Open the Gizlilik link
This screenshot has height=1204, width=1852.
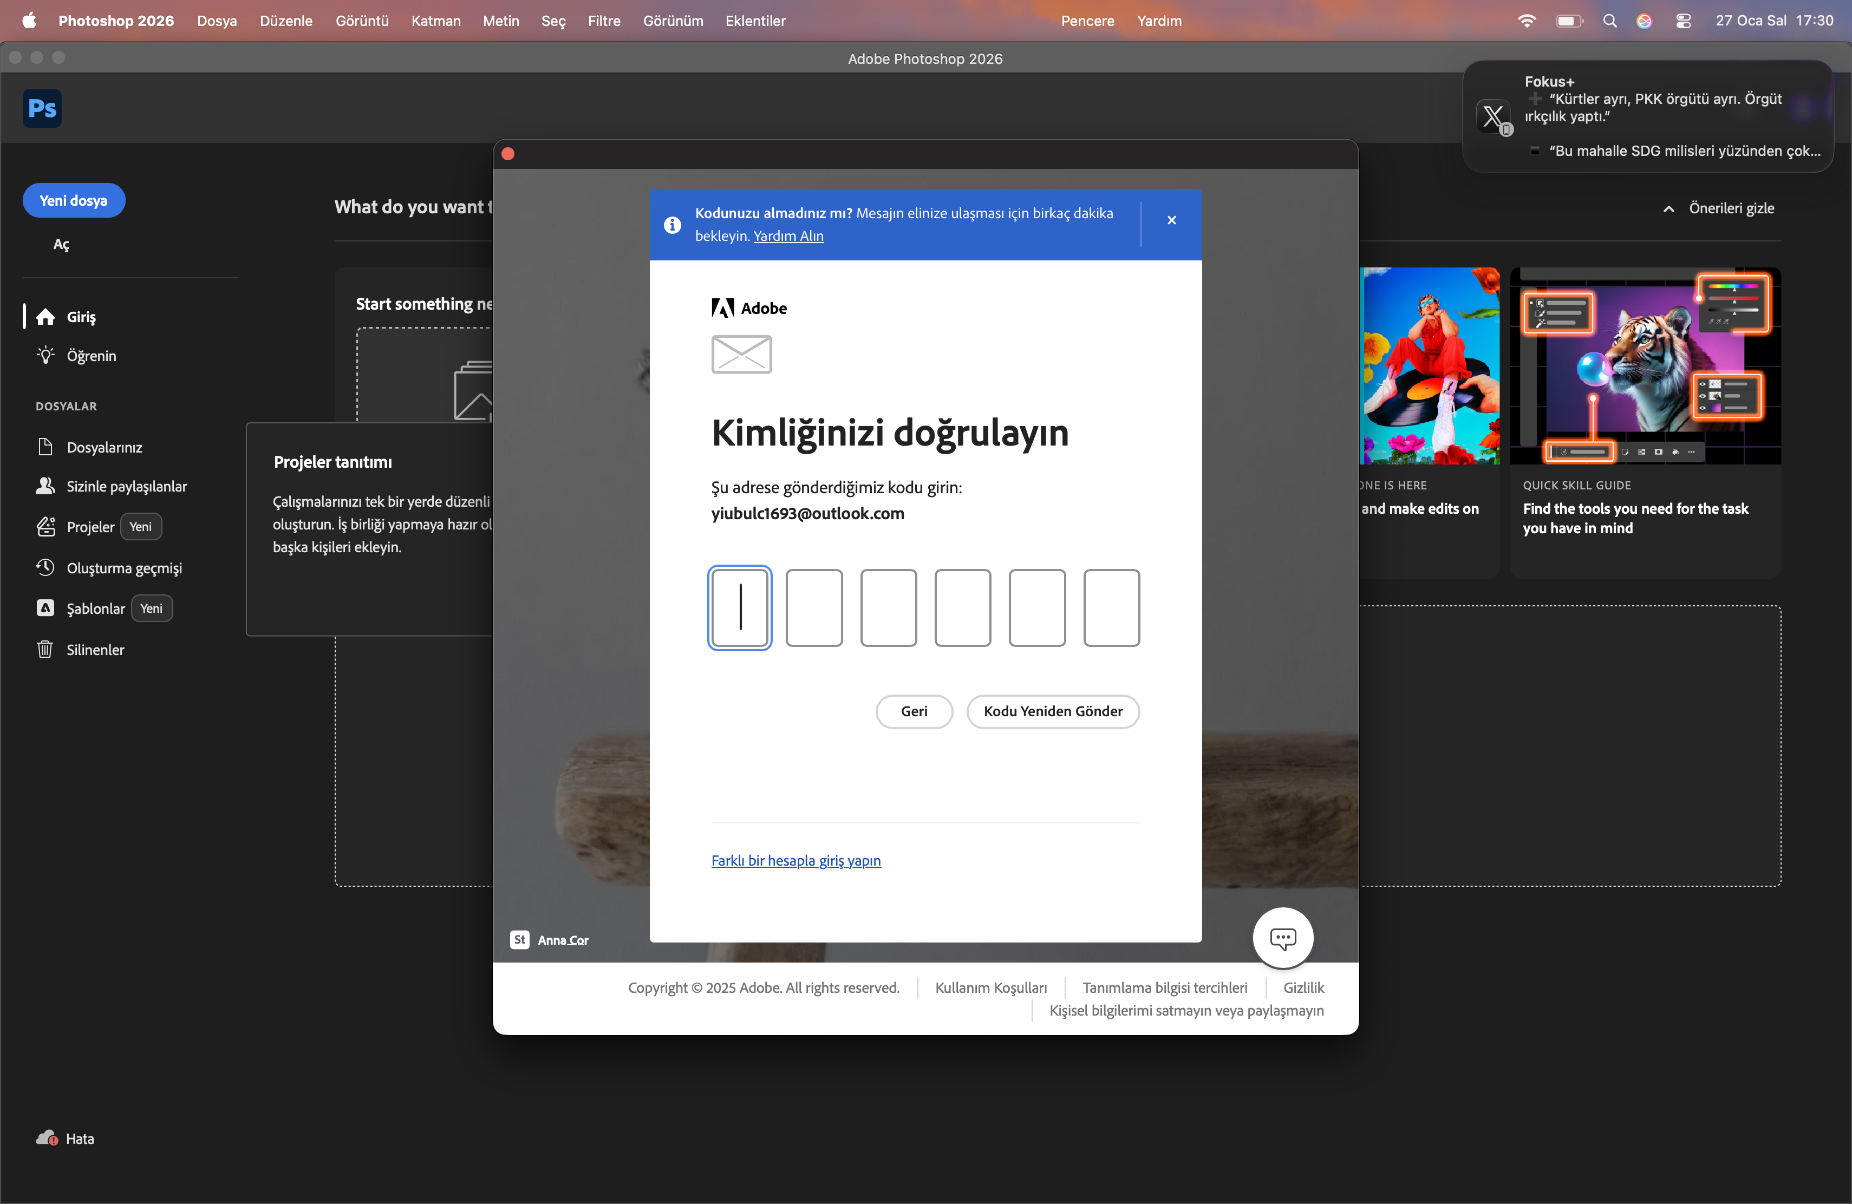point(1304,988)
